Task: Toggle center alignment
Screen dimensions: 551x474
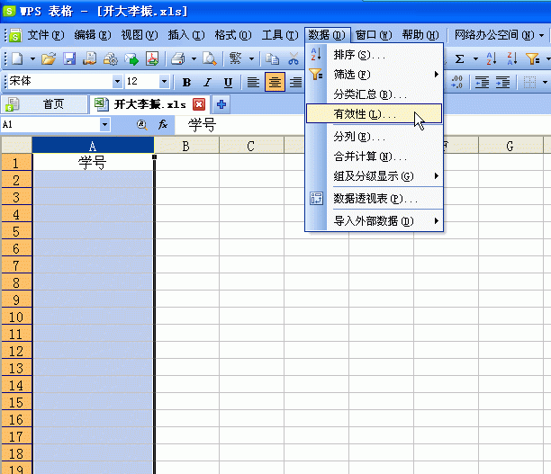Action: 275,82
